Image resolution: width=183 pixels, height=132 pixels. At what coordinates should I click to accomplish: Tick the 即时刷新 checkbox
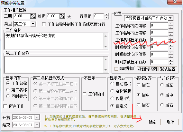pyautogui.click(x=116, y=69)
